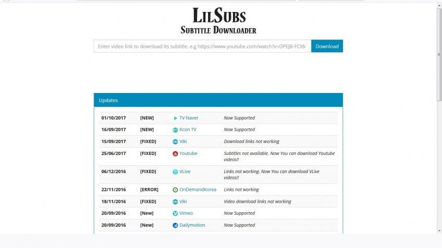Click the Dailymotion icon
The height and width of the screenshot is (248, 442).
[175, 225]
